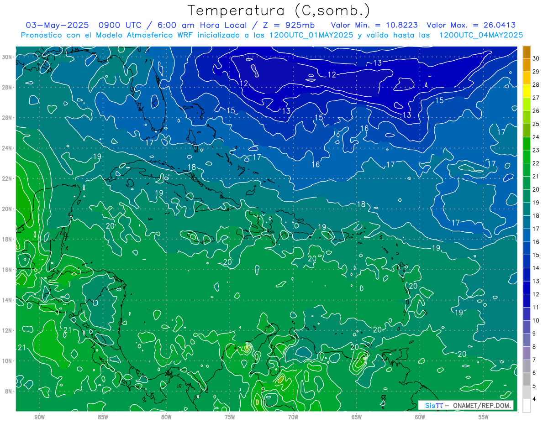
Task: Click the '27' label on the color scale
Action: pos(536,98)
